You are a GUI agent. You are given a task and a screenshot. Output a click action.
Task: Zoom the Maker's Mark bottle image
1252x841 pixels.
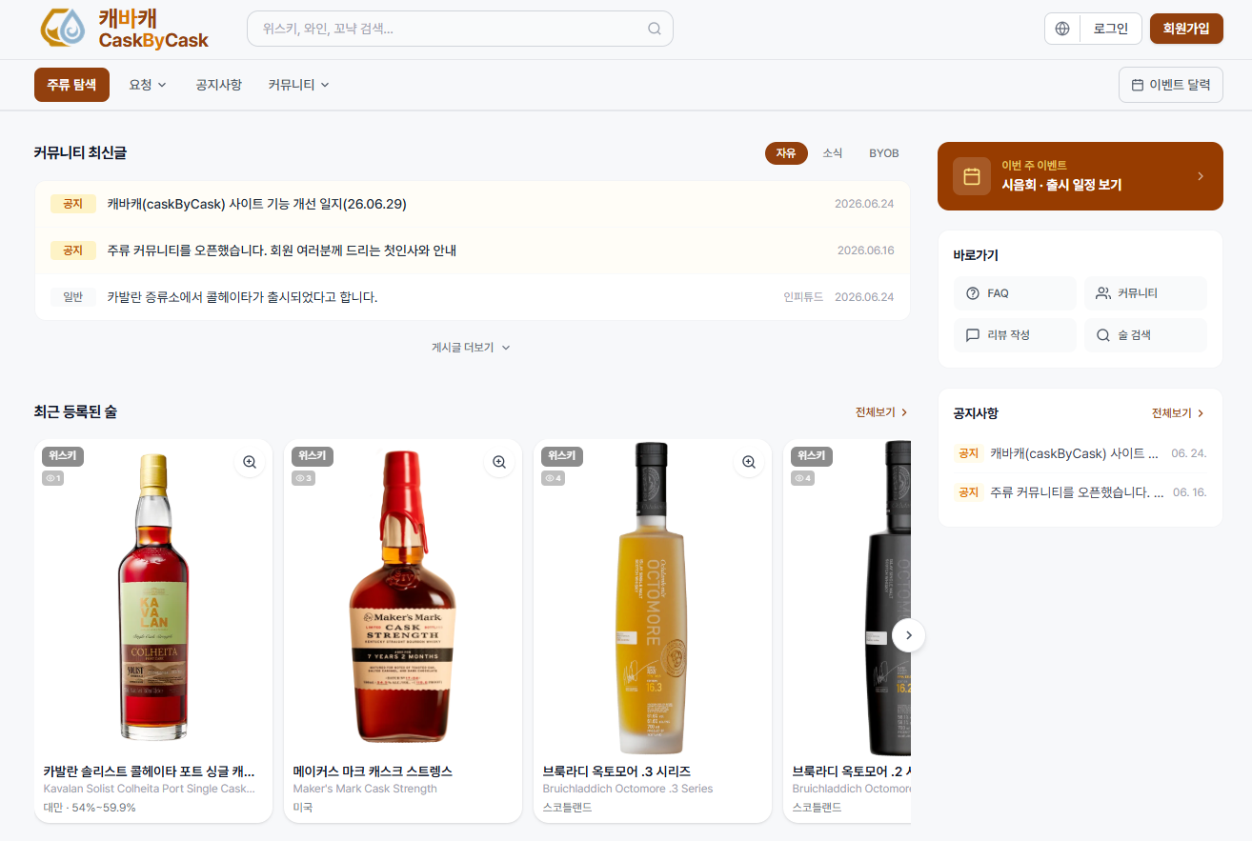pyautogui.click(x=499, y=462)
